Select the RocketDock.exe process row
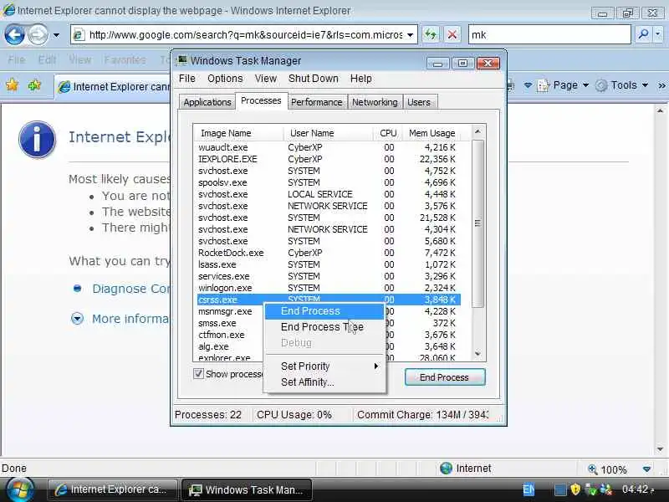669x502 pixels. 329,253
